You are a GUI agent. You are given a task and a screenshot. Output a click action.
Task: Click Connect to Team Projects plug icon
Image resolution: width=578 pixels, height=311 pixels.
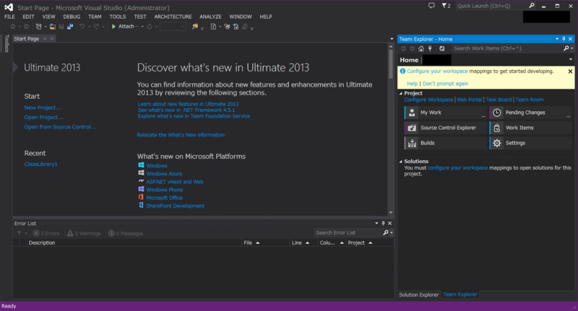430,48
